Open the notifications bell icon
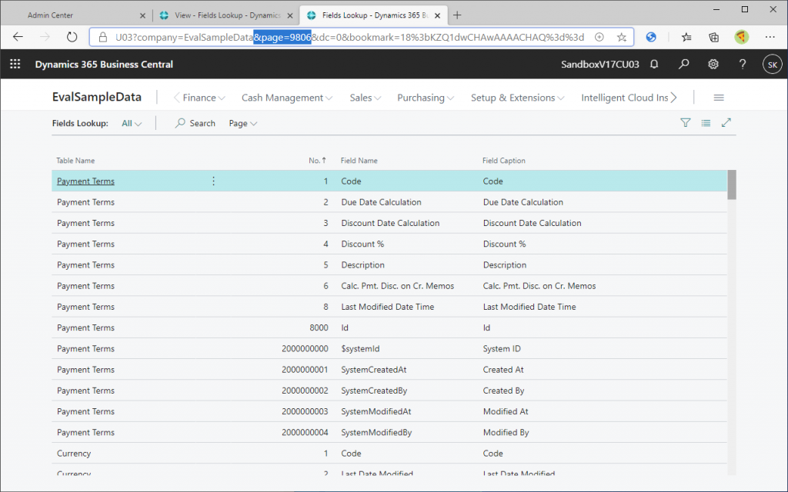Screen dimensions: 788x492 tap(654, 65)
